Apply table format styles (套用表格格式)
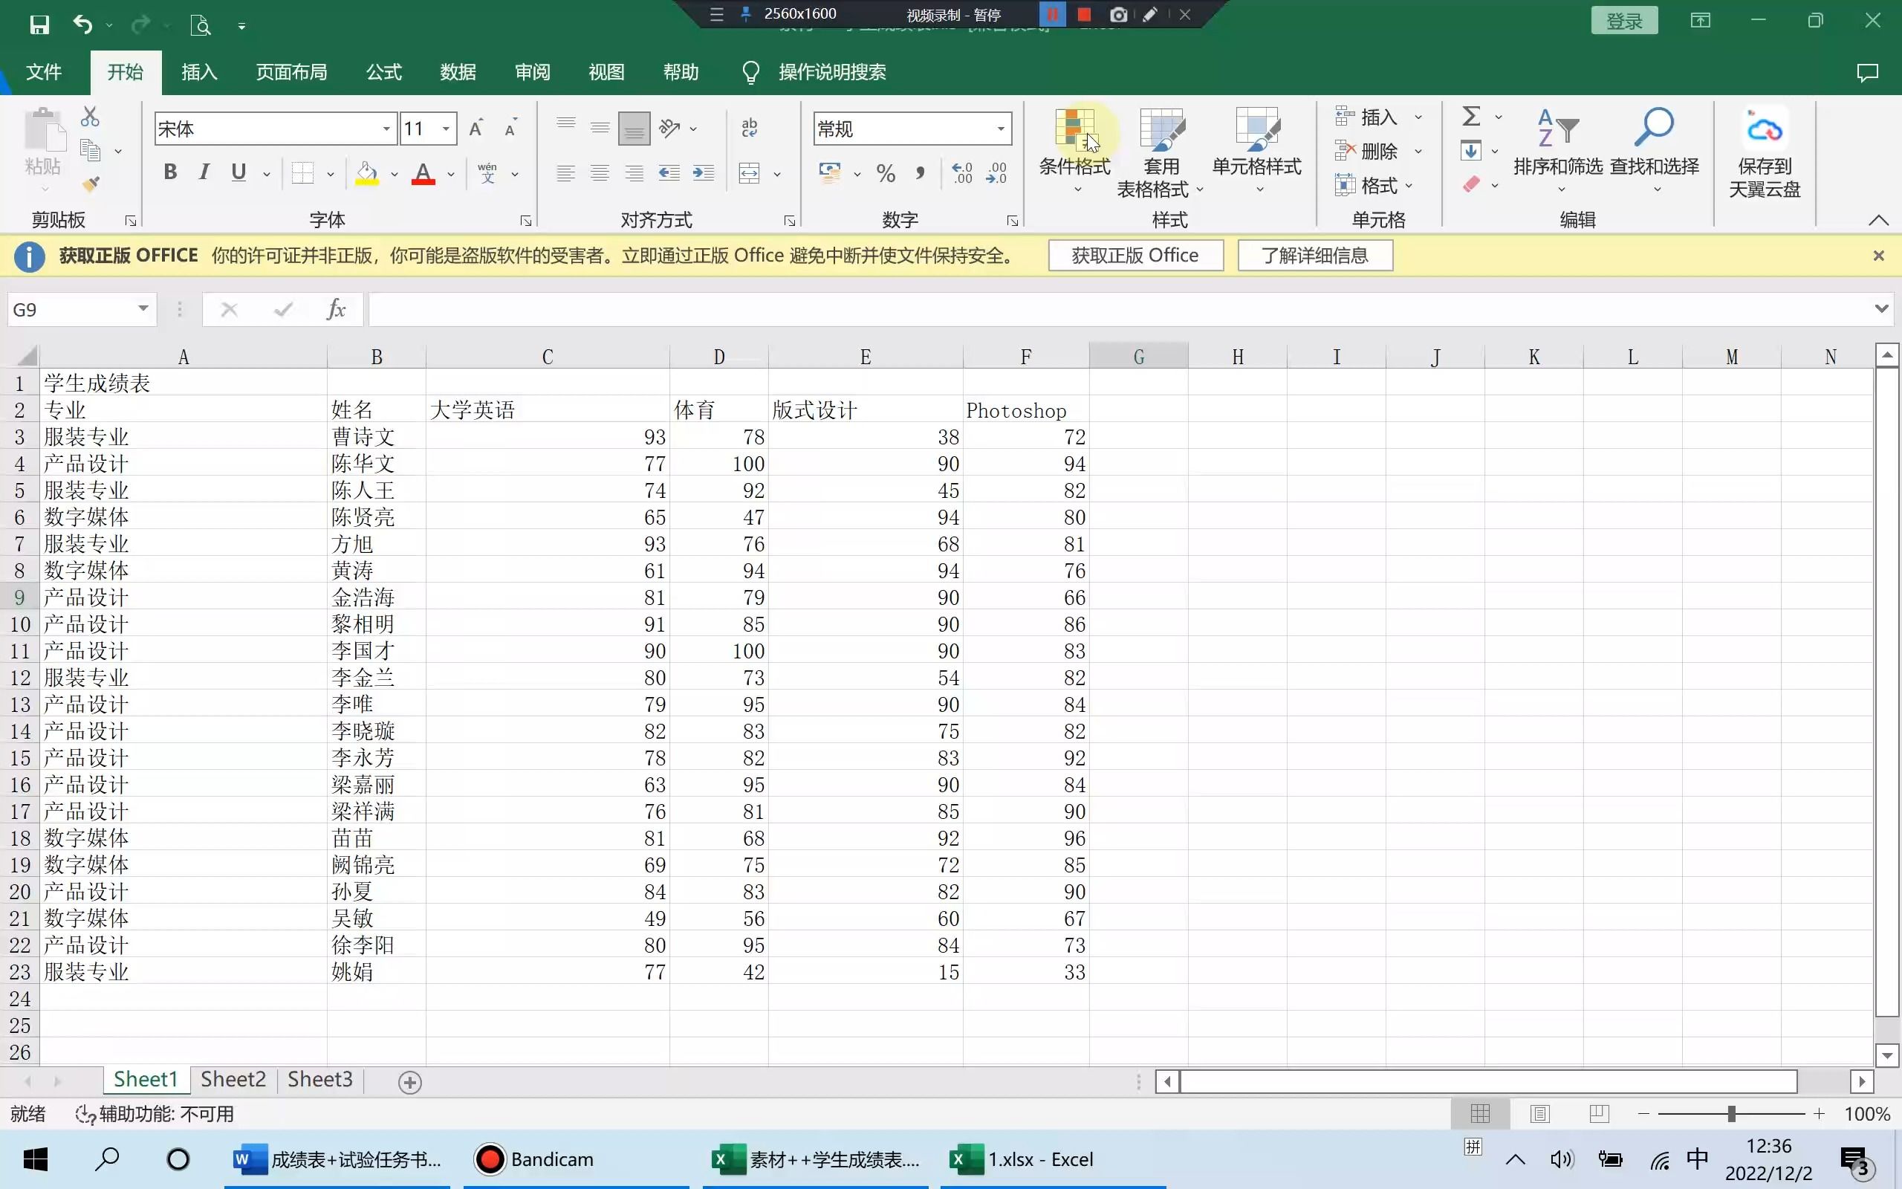1902x1189 pixels. pos(1162,149)
